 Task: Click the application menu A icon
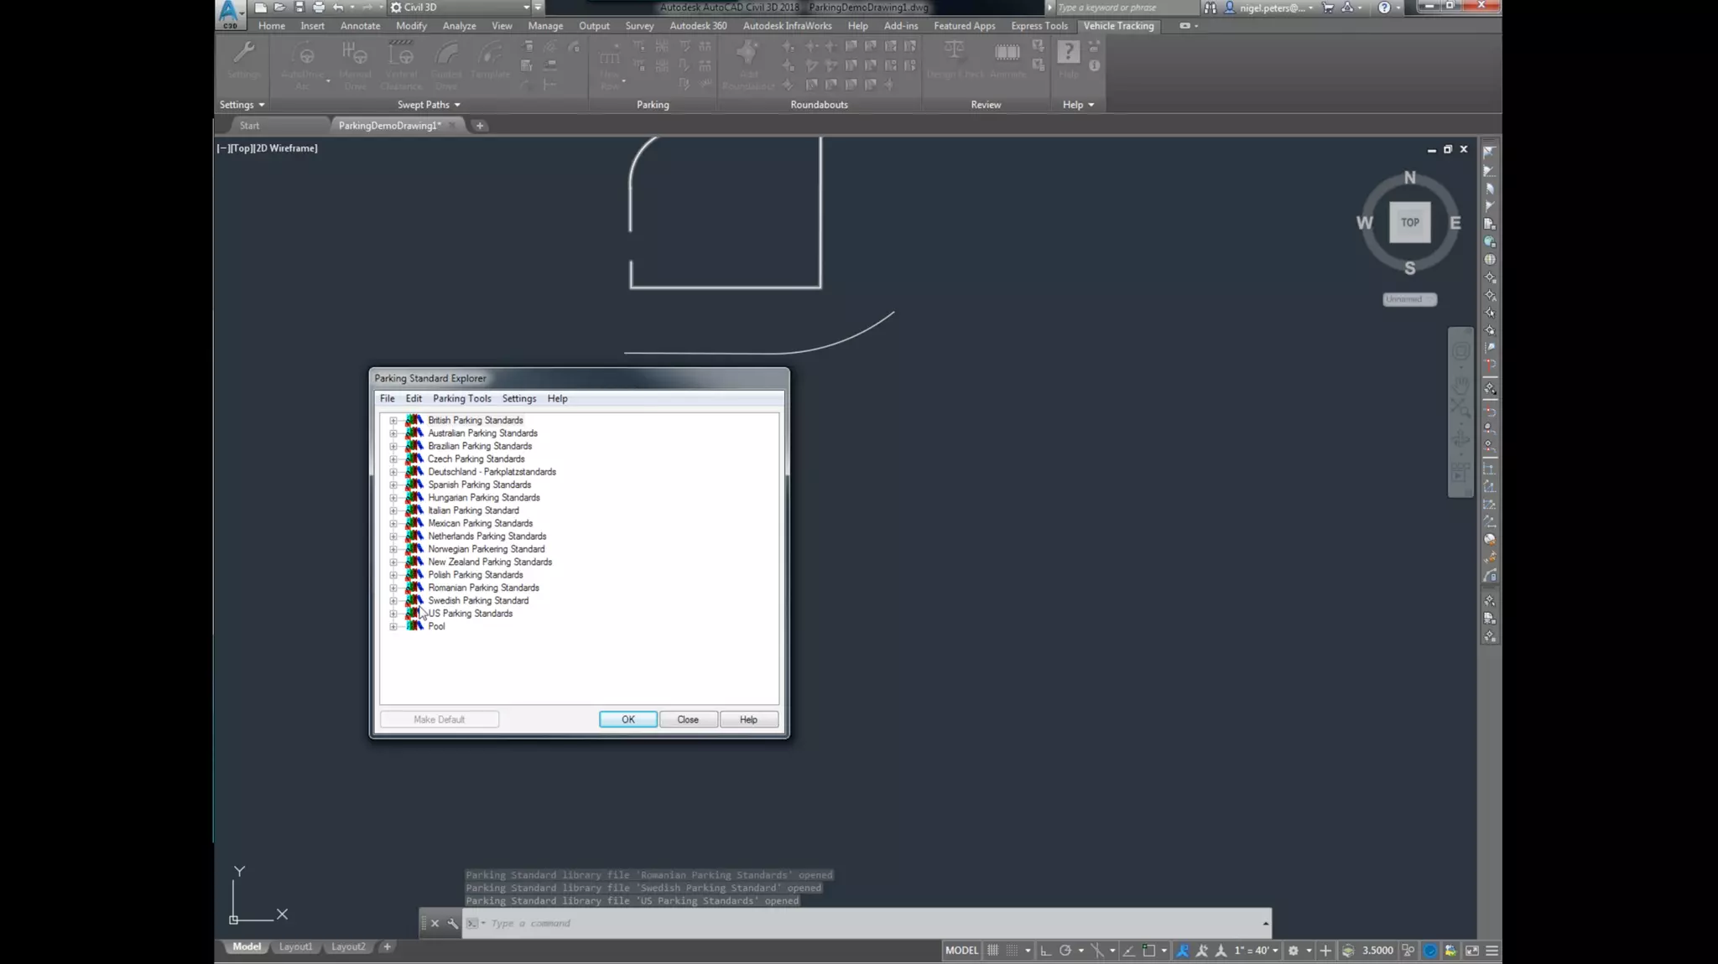coord(228,13)
